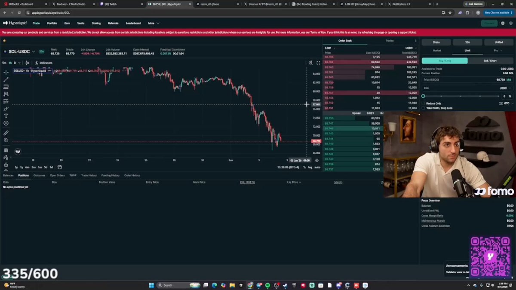Open the order book USDC denomination dropdown
Image resolution: width=516 pixels, height=290 pixels.
click(x=411, y=48)
